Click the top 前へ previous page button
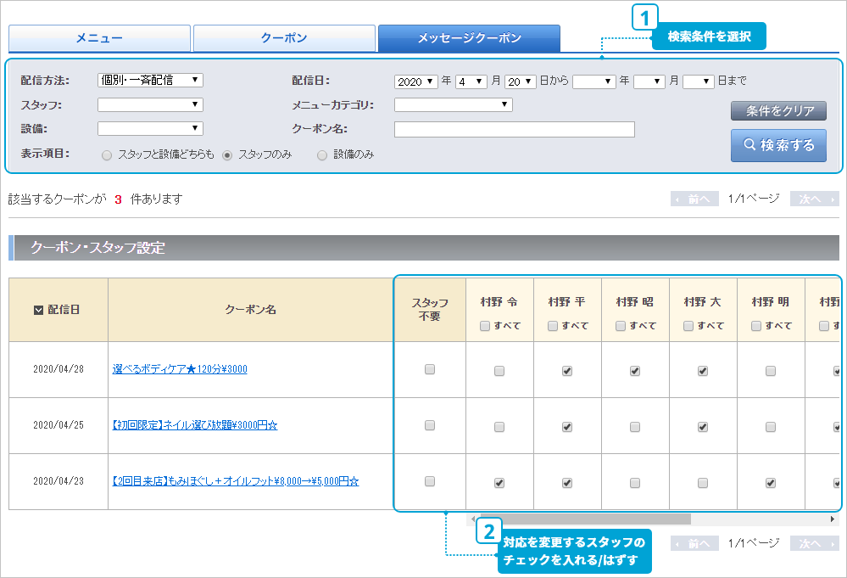This screenshot has width=847, height=578. 694,199
